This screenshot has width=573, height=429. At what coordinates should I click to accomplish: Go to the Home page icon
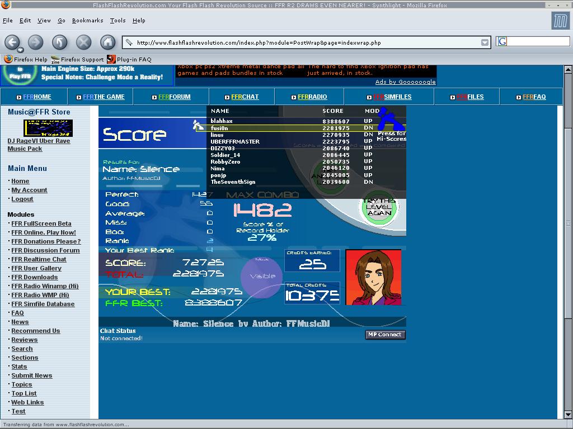click(108, 42)
